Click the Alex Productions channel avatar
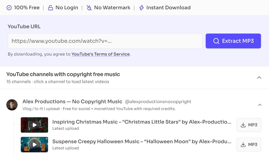Viewport: 269px width, 156px height. pyautogui.click(x=12, y=105)
